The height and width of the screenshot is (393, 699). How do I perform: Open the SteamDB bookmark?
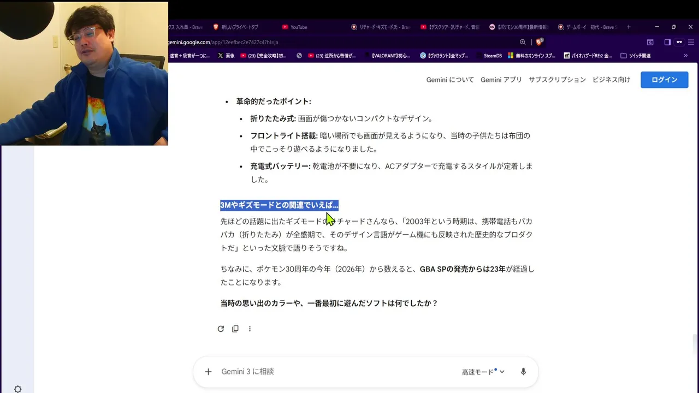pyautogui.click(x=489, y=56)
